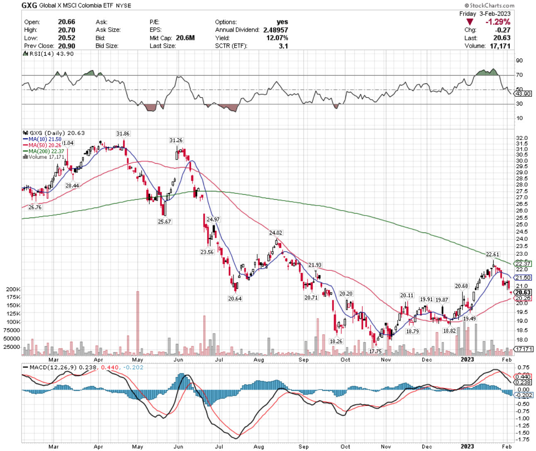The height and width of the screenshot is (451, 536).
Task: Click the 22.61 price peak annotation
Action: coord(493,255)
